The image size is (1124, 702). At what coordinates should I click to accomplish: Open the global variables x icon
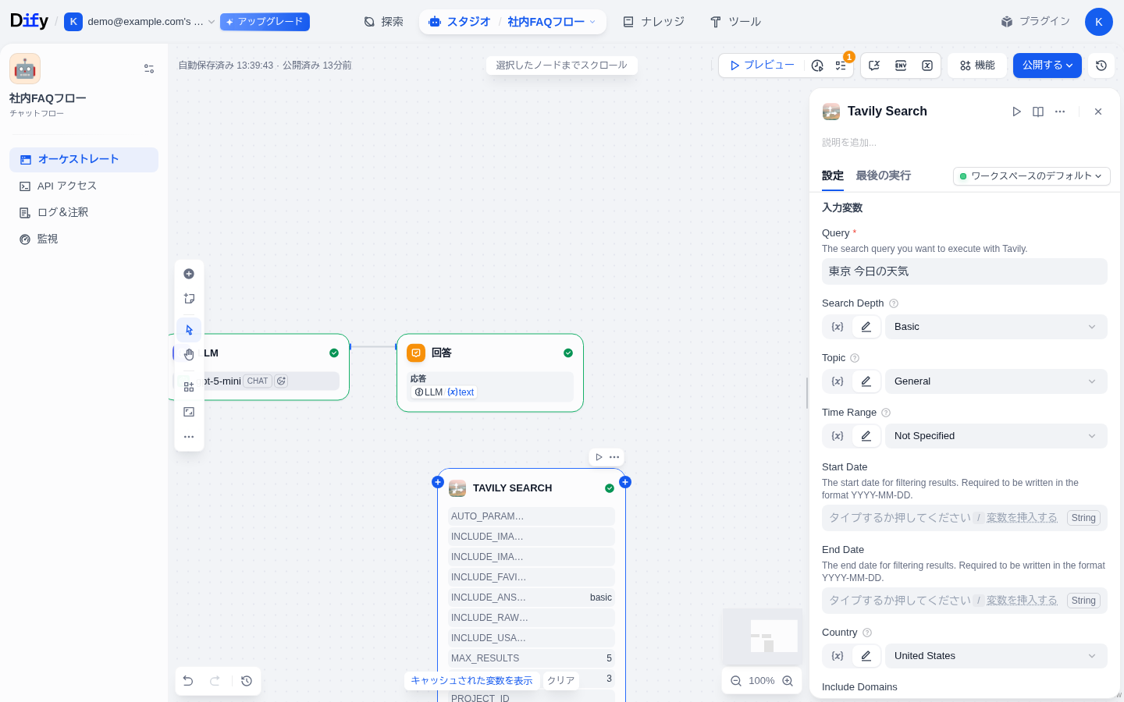pyautogui.click(x=927, y=66)
